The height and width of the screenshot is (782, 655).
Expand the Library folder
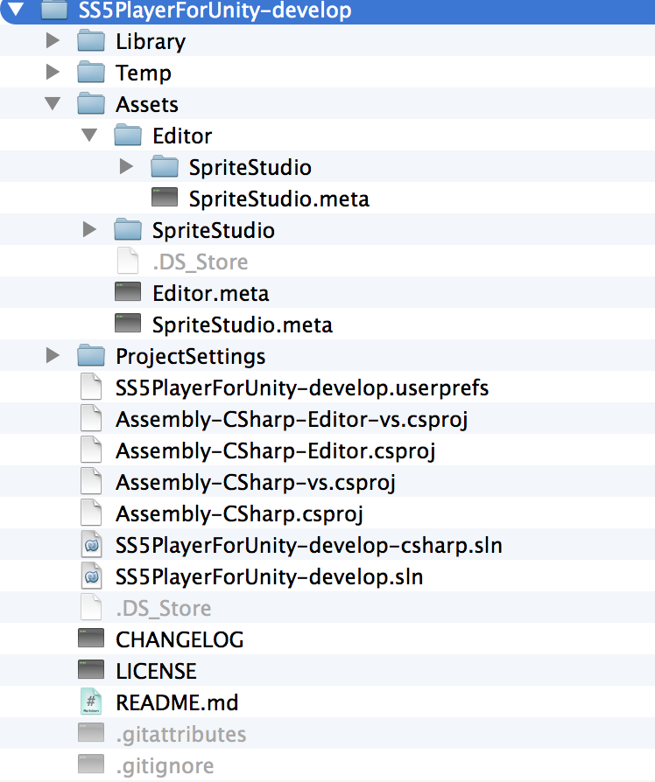(53, 40)
